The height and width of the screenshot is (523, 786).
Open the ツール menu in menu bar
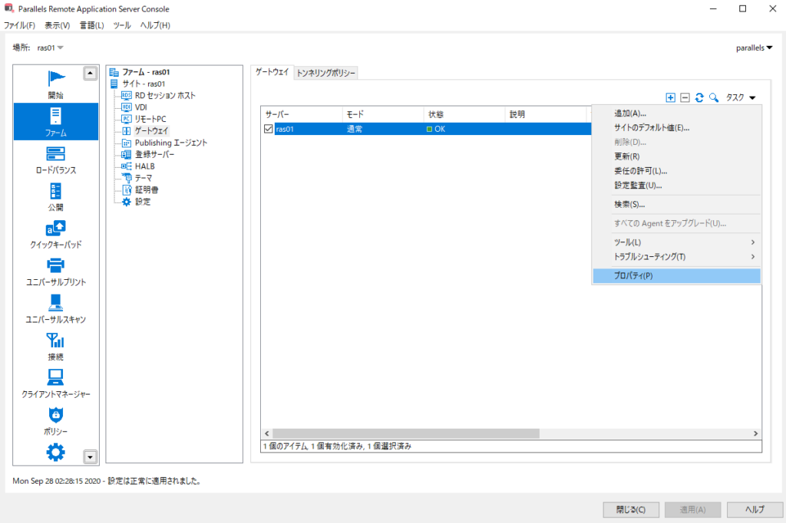(x=122, y=25)
